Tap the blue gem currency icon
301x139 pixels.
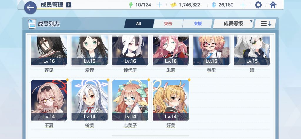[x=214, y=5]
